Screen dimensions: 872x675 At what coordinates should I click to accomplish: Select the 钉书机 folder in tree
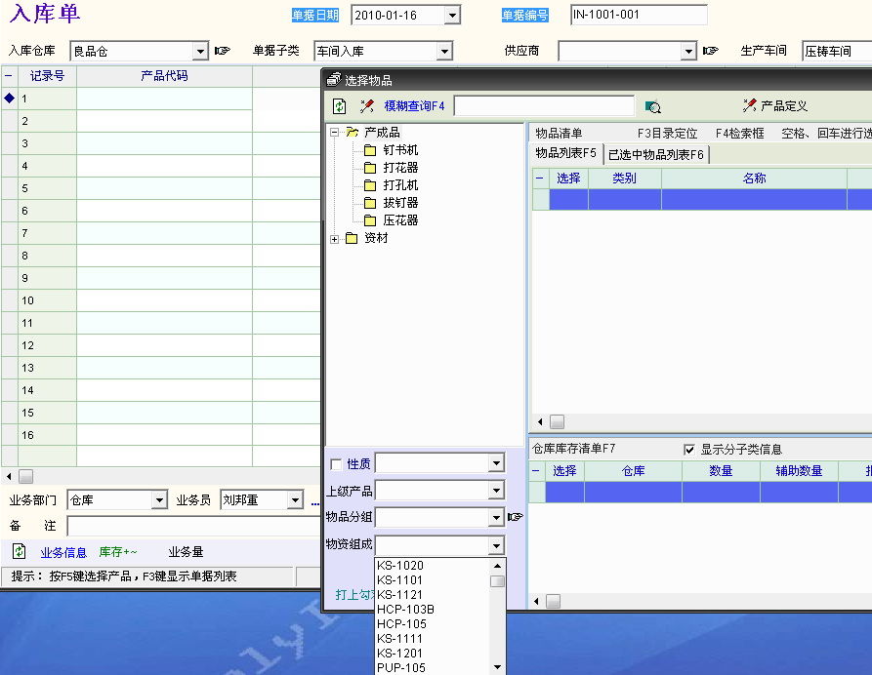[399, 150]
